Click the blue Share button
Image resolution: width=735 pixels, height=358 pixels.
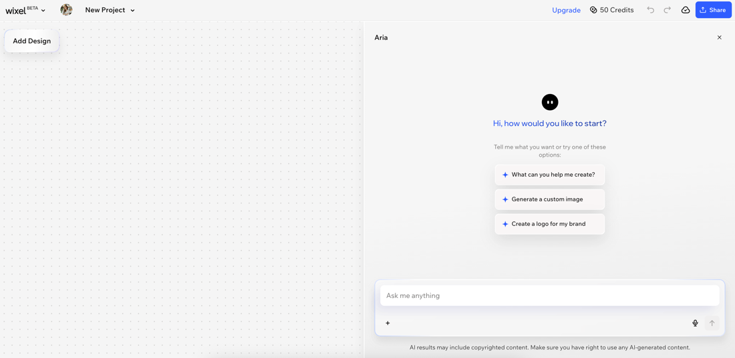[713, 10]
